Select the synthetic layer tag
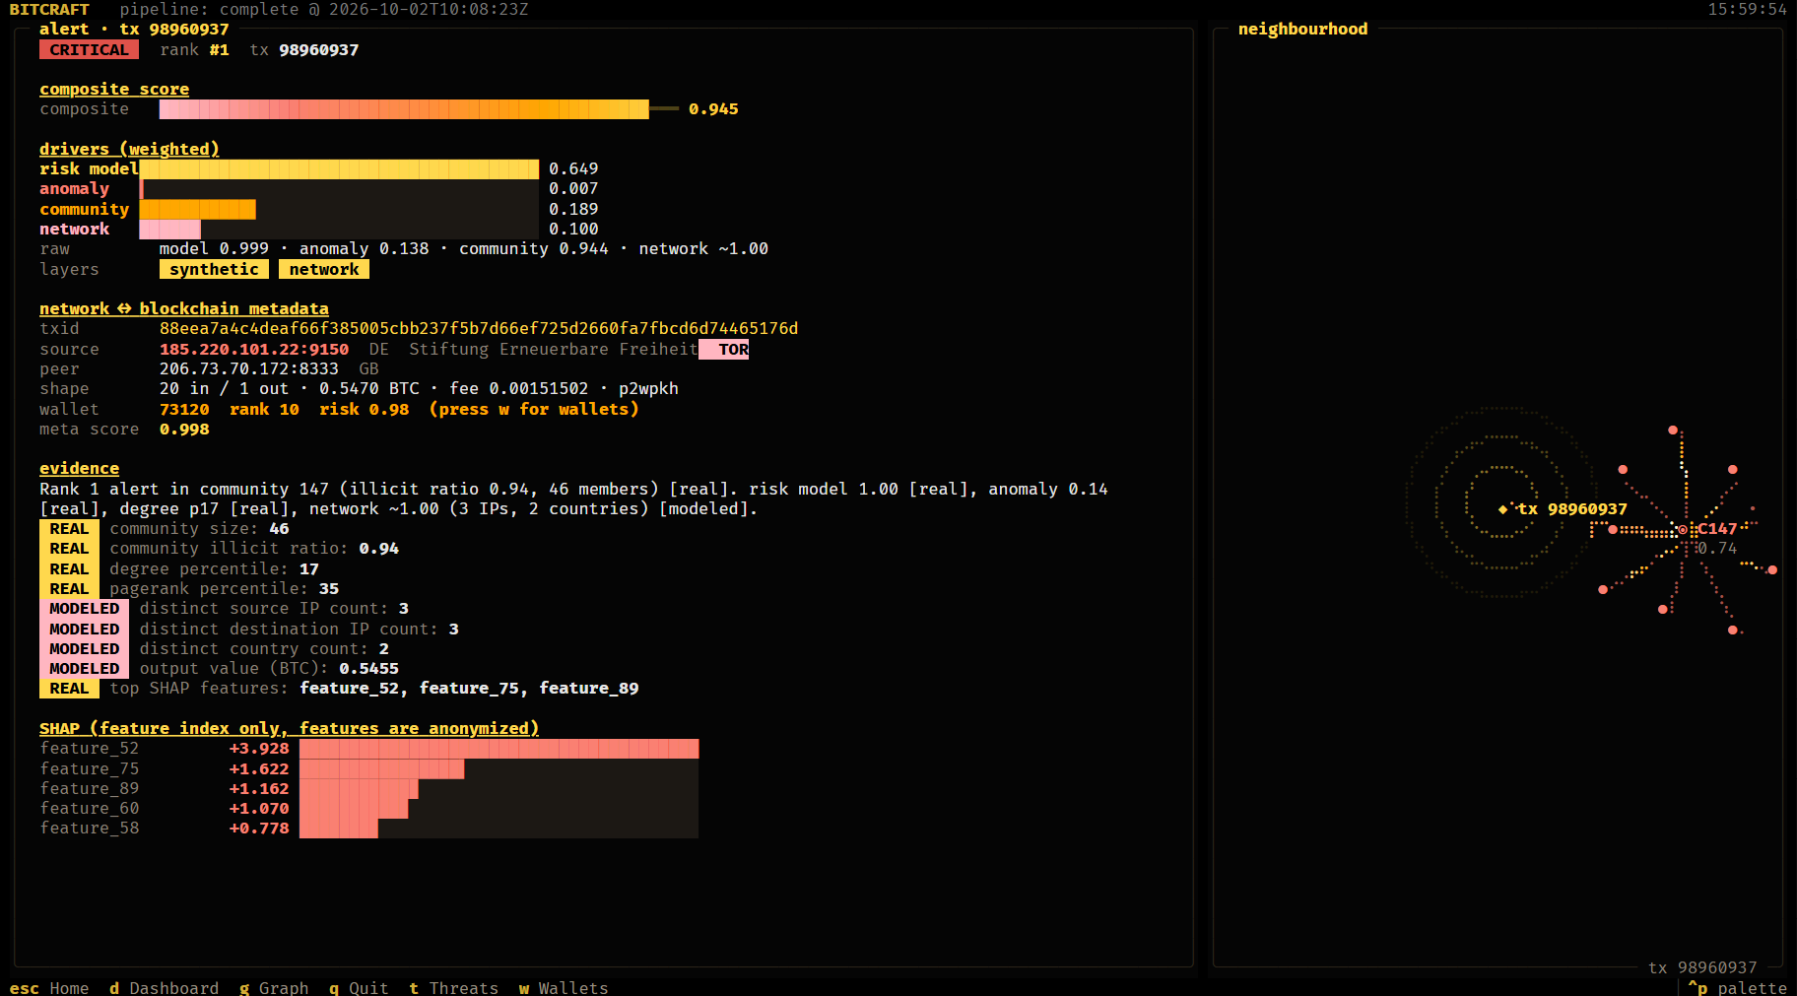 pyautogui.click(x=214, y=269)
